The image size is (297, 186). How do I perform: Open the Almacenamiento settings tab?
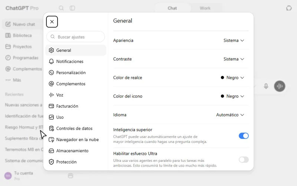[x=76, y=151]
